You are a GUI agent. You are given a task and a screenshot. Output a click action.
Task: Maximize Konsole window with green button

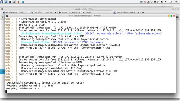point(171,16)
